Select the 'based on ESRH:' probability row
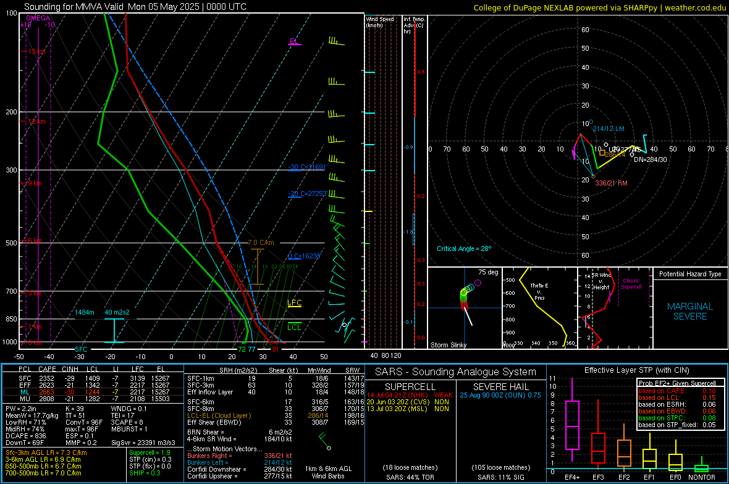Screen dimensions: 729x484 677,404
